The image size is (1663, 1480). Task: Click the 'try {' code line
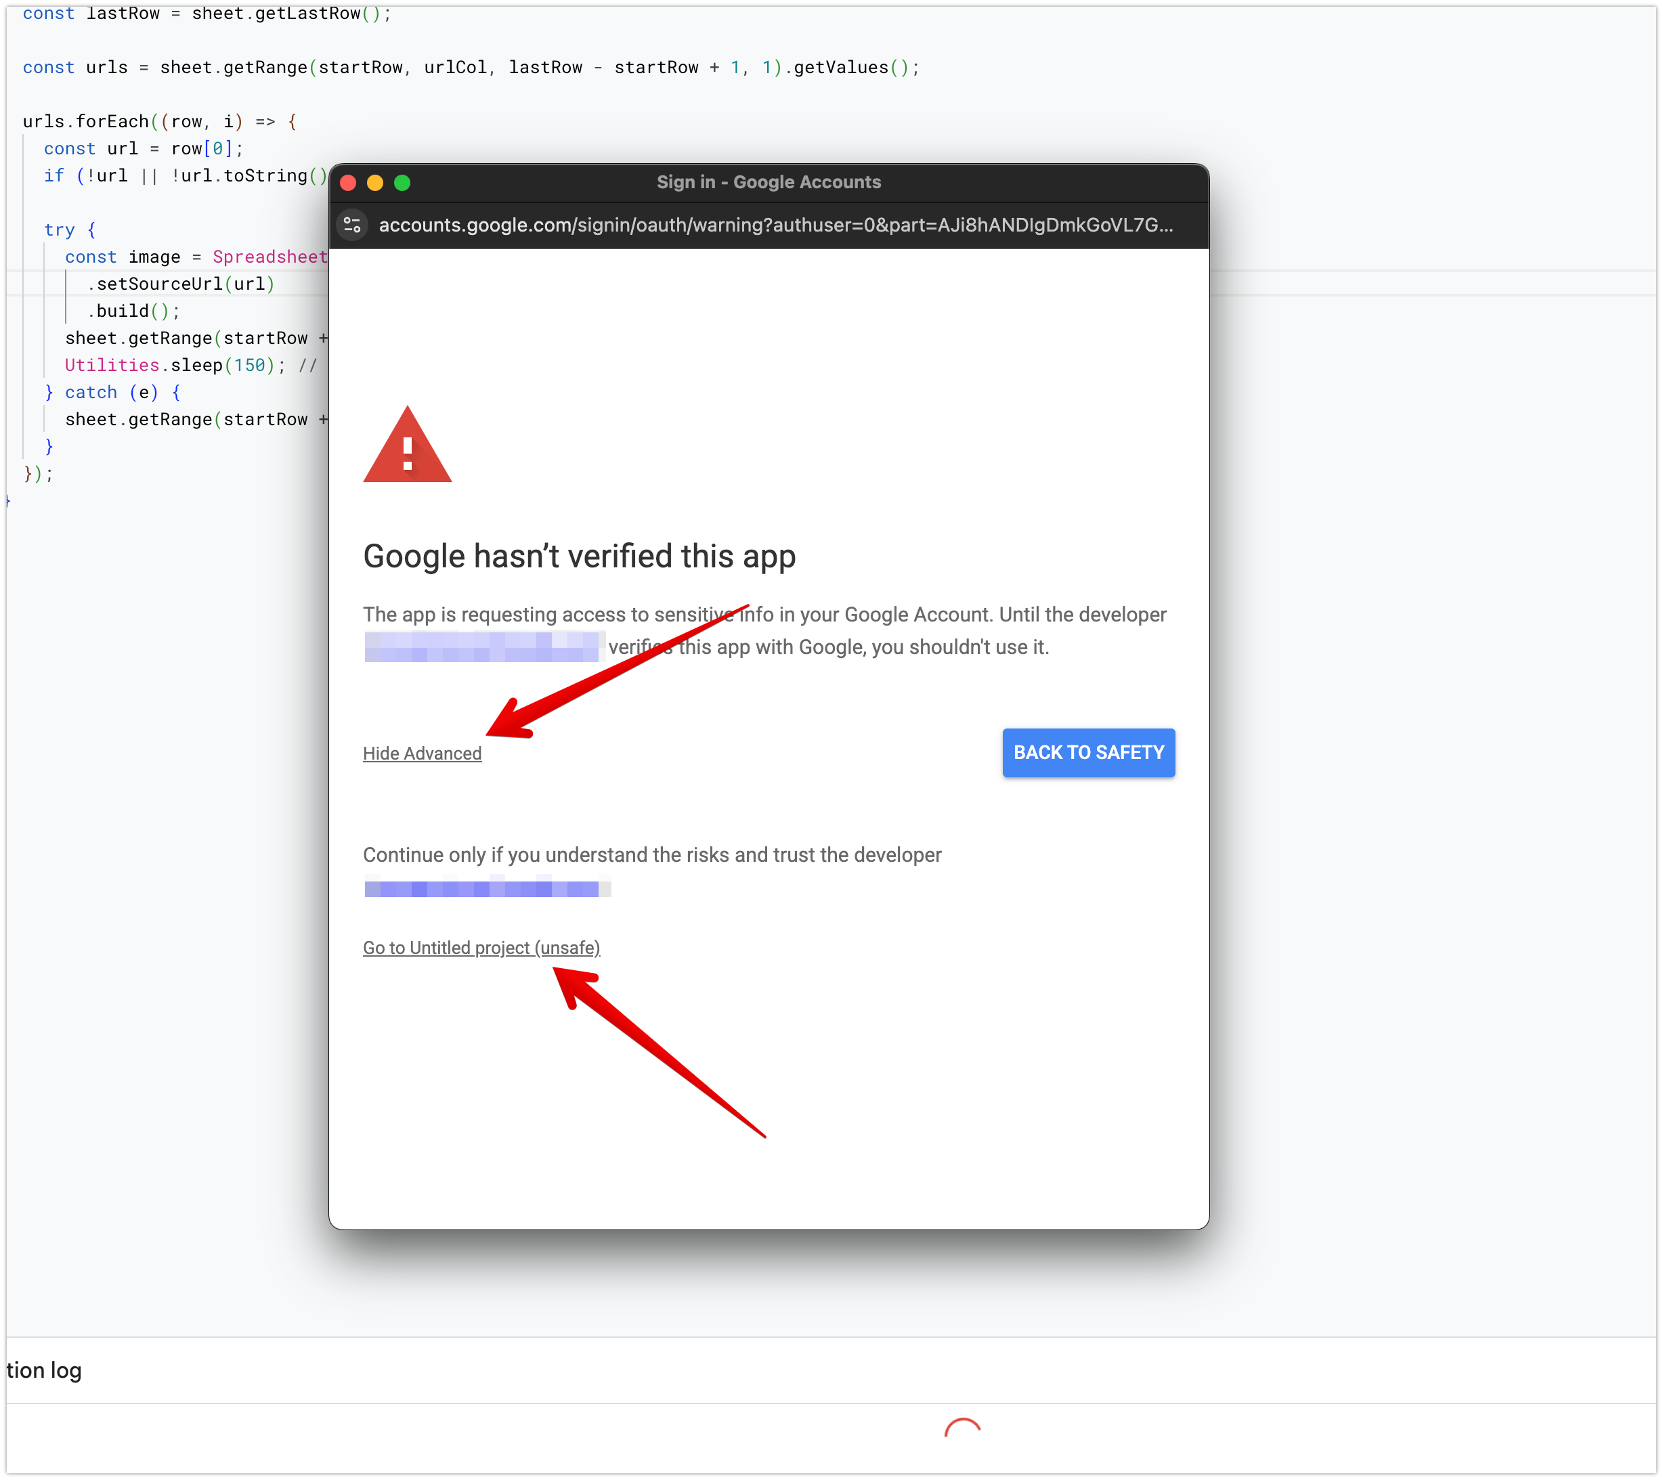pyautogui.click(x=70, y=230)
